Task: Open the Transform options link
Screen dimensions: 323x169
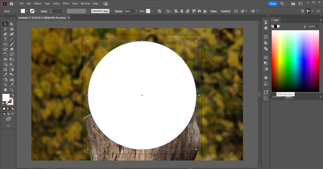Action: pyautogui.click(x=226, y=11)
